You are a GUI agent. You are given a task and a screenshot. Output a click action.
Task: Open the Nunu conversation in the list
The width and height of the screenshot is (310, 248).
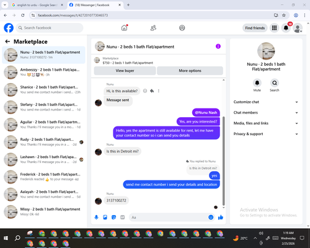[43, 55]
